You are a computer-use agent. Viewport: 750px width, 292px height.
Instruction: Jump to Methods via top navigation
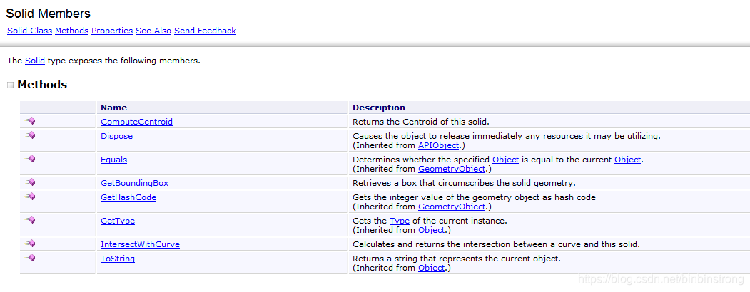72,31
